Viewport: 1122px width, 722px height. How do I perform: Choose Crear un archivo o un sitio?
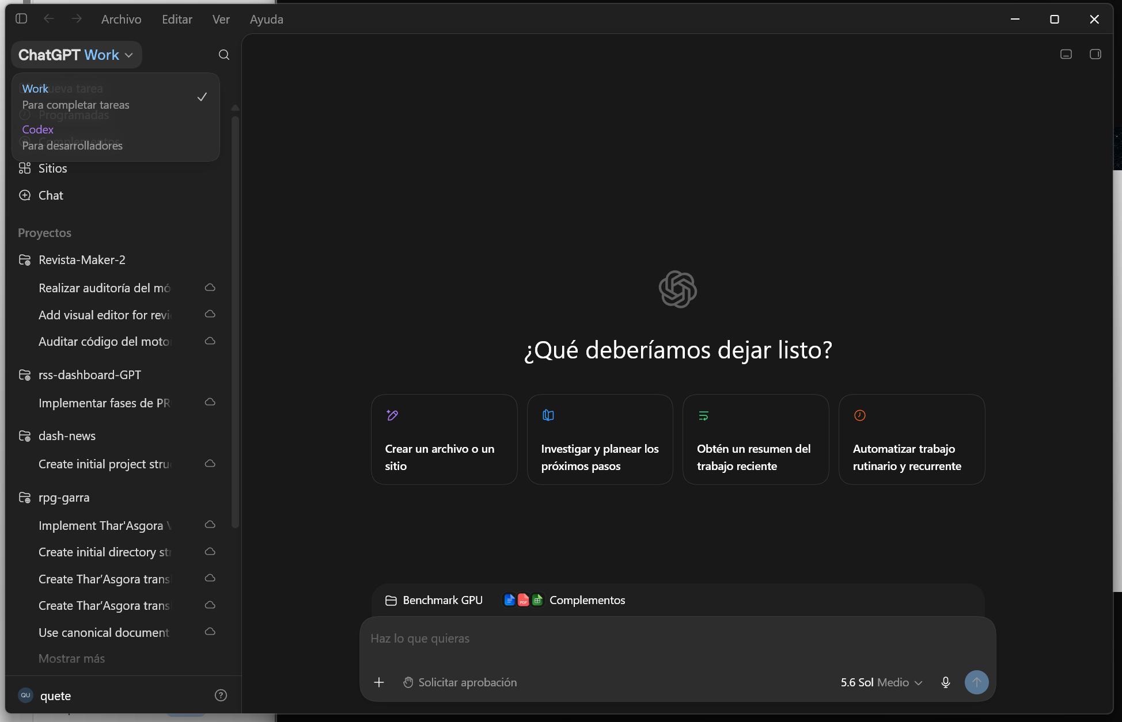tap(444, 440)
